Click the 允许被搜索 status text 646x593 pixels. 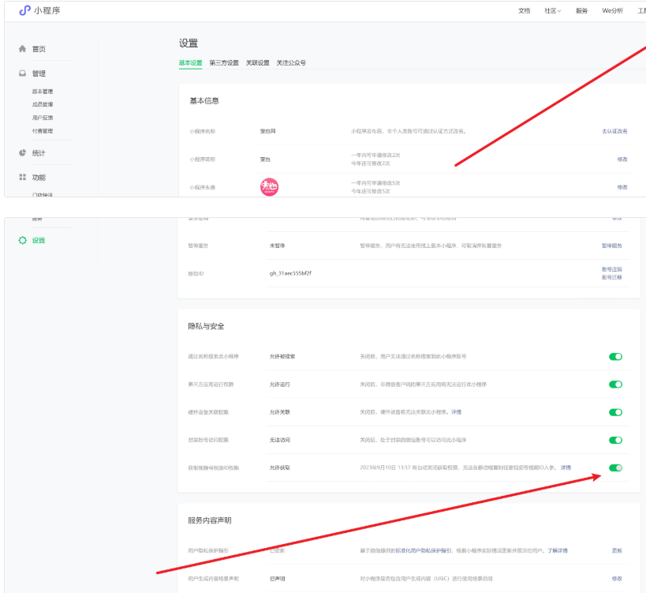click(x=282, y=356)
